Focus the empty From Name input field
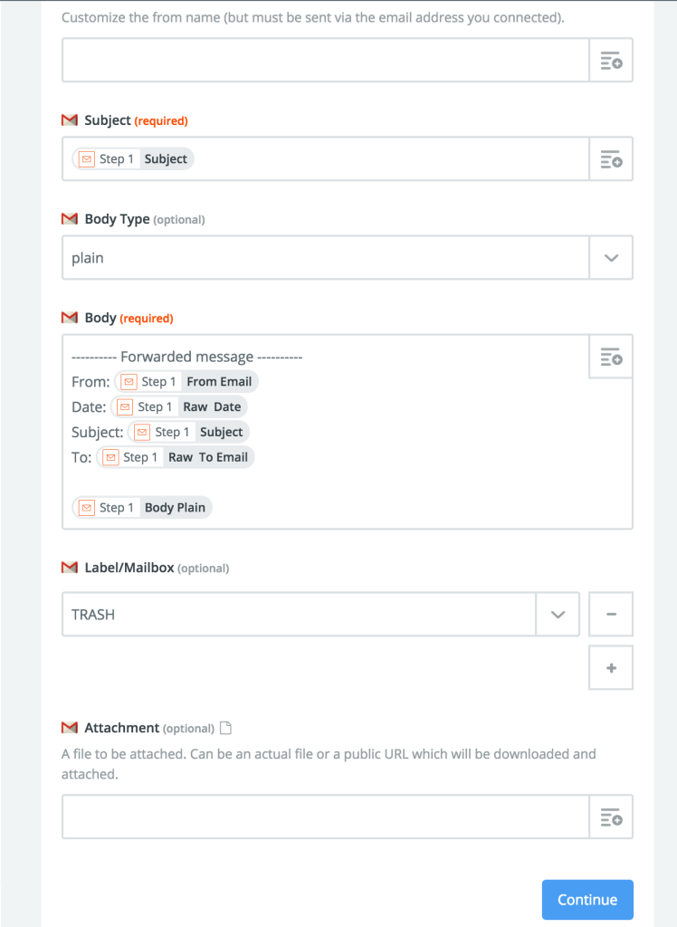The height and width of the screenshot is (927, 677). 326,61
